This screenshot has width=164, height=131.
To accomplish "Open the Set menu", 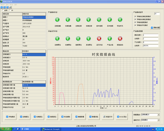I will [x=7, y=5].
